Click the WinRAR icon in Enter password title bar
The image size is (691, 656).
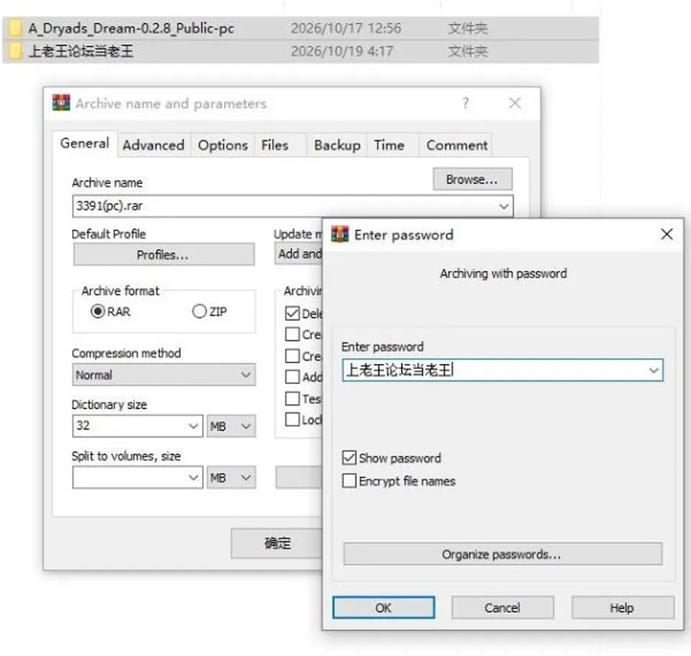click(x=340, y=234)
